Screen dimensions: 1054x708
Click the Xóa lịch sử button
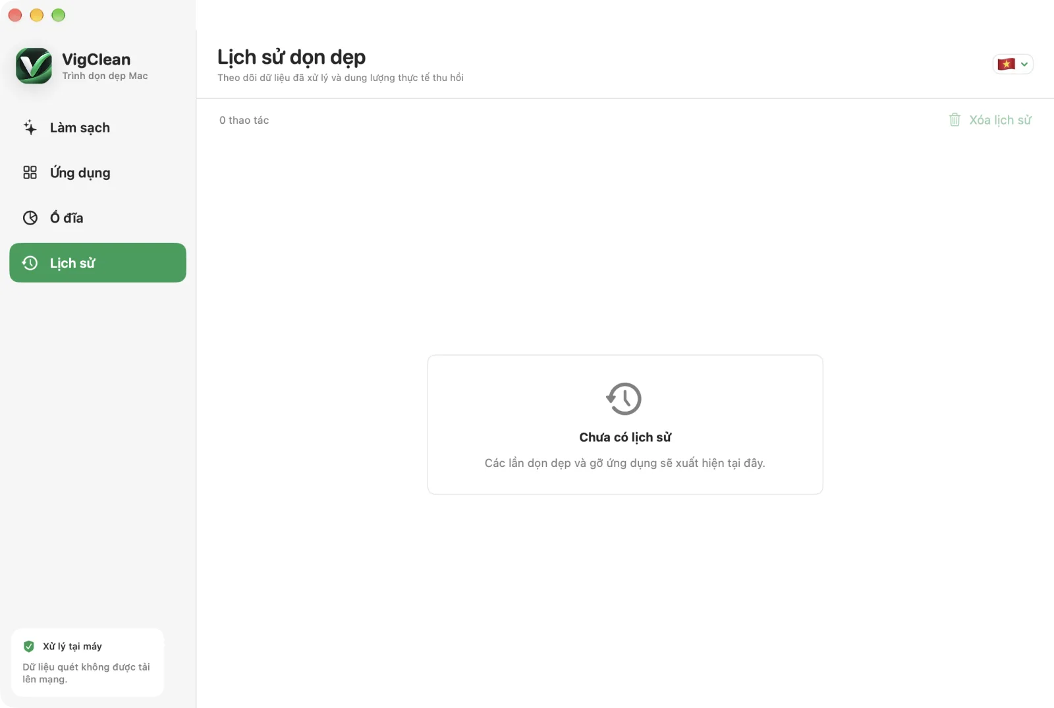tap(990, 120)
